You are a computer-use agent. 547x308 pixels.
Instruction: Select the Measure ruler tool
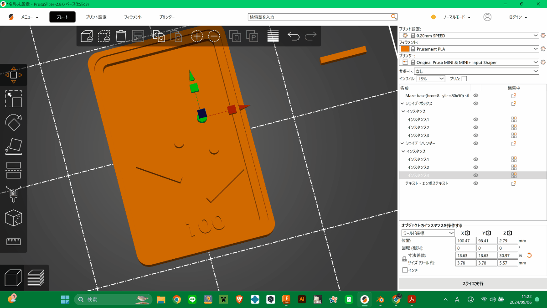point(13,241)
